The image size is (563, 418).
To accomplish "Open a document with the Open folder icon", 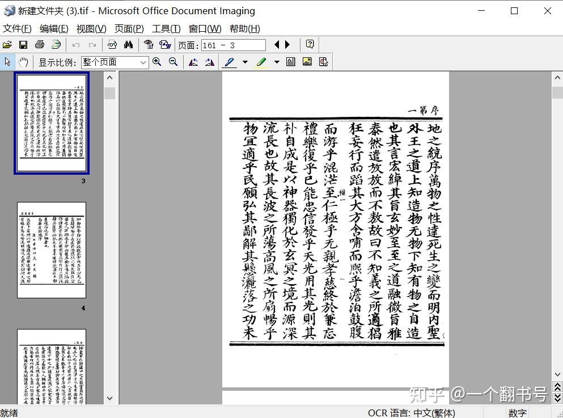I will pyautogui.click(x=8, y=45).
